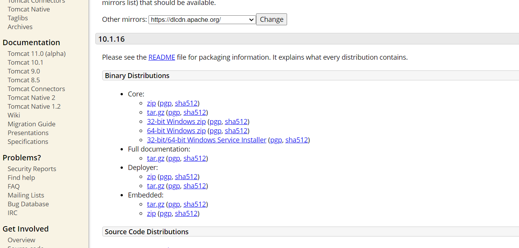
Task: Open the Wiki sidebar link
Action: click(14, 115)
